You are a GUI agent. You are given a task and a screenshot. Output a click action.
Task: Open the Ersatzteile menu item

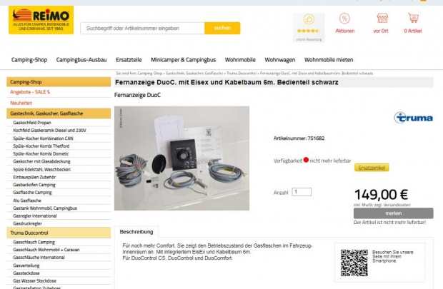click(x=129, y=60)
